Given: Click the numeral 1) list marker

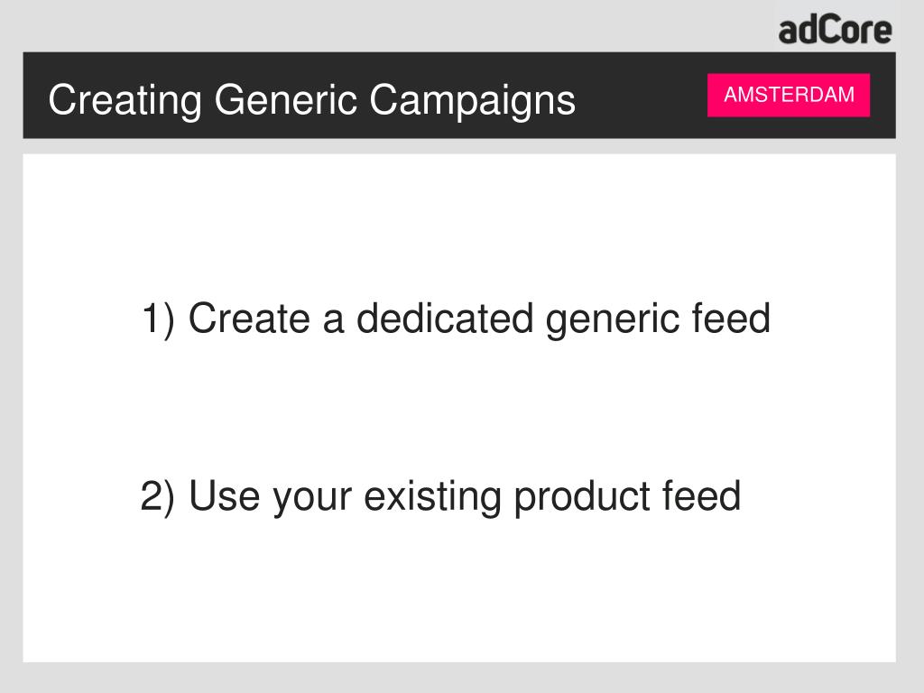Looking at the screenshot, I should [158, 319].
